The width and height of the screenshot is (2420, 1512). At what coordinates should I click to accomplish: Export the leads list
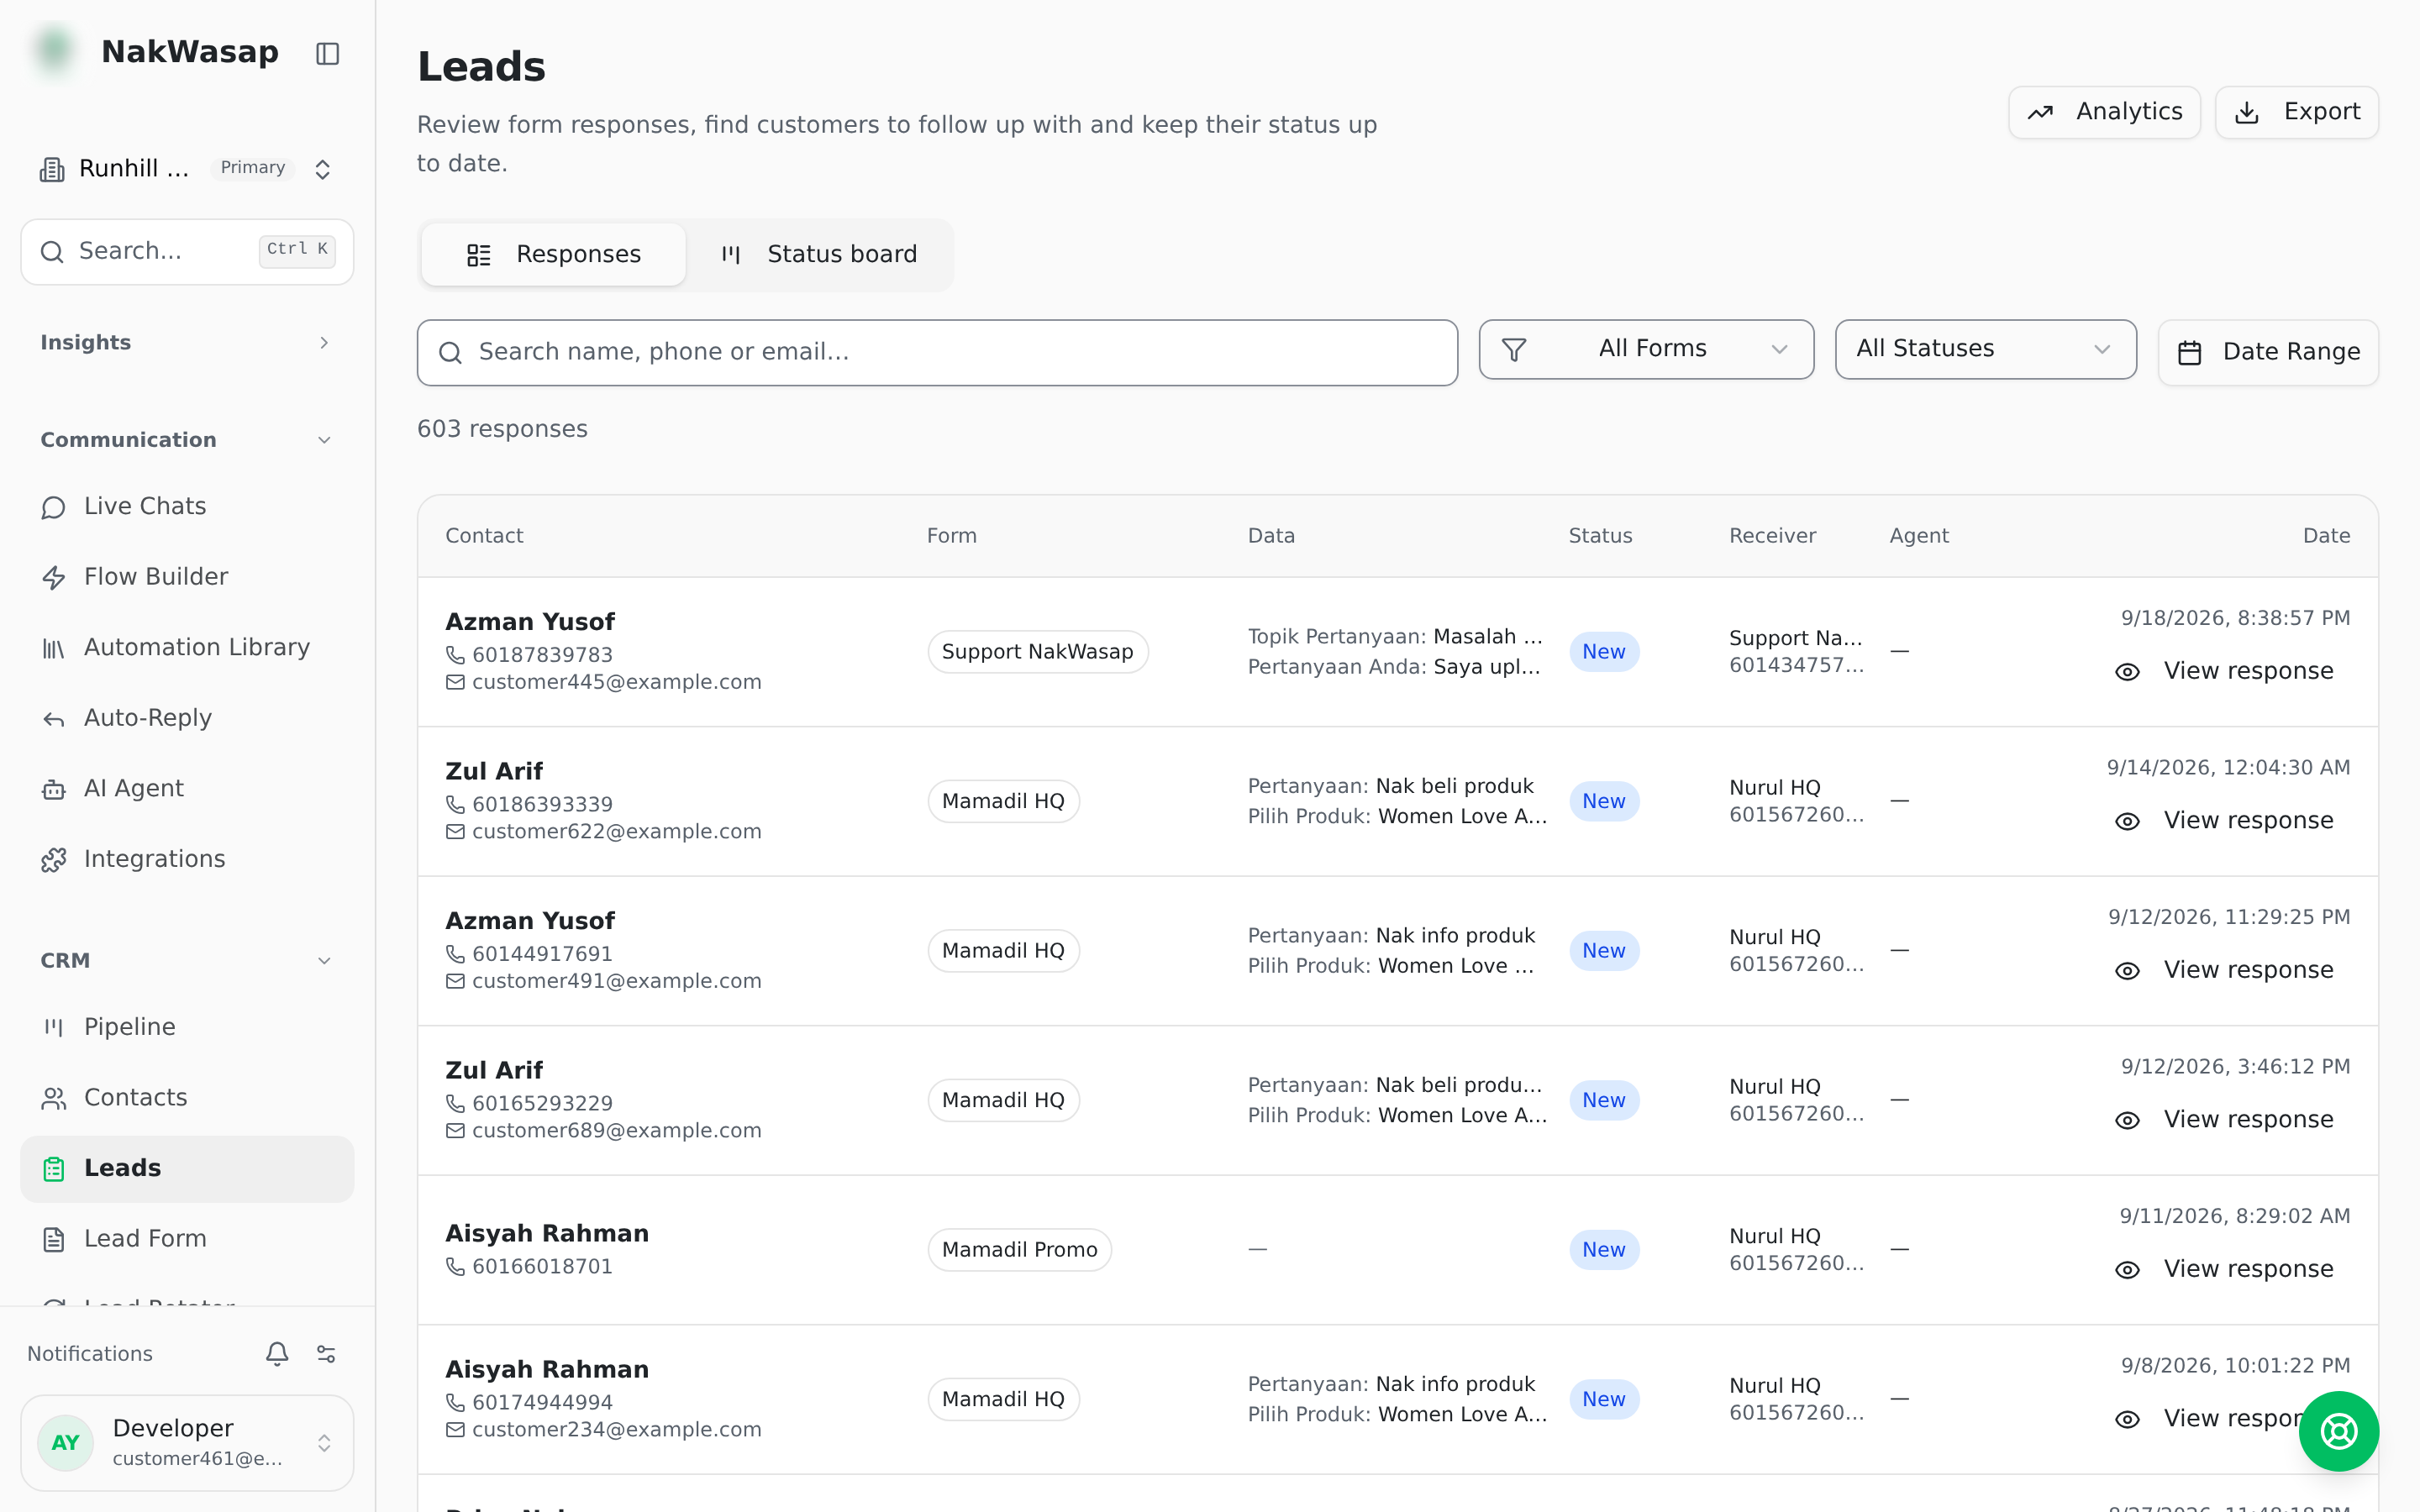pos(2296,112)
